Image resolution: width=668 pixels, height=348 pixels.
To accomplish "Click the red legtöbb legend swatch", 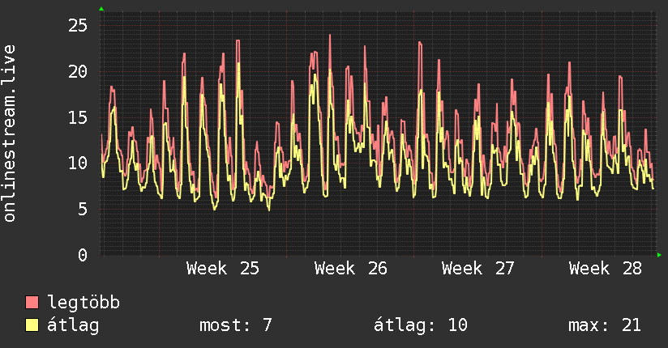I will pos(32,302).
